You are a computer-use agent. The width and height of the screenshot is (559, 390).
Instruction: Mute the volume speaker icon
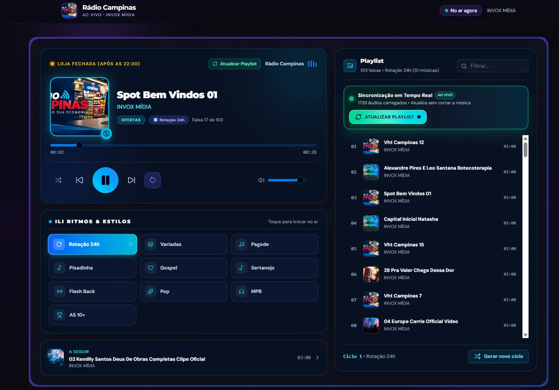click(261, 180)
